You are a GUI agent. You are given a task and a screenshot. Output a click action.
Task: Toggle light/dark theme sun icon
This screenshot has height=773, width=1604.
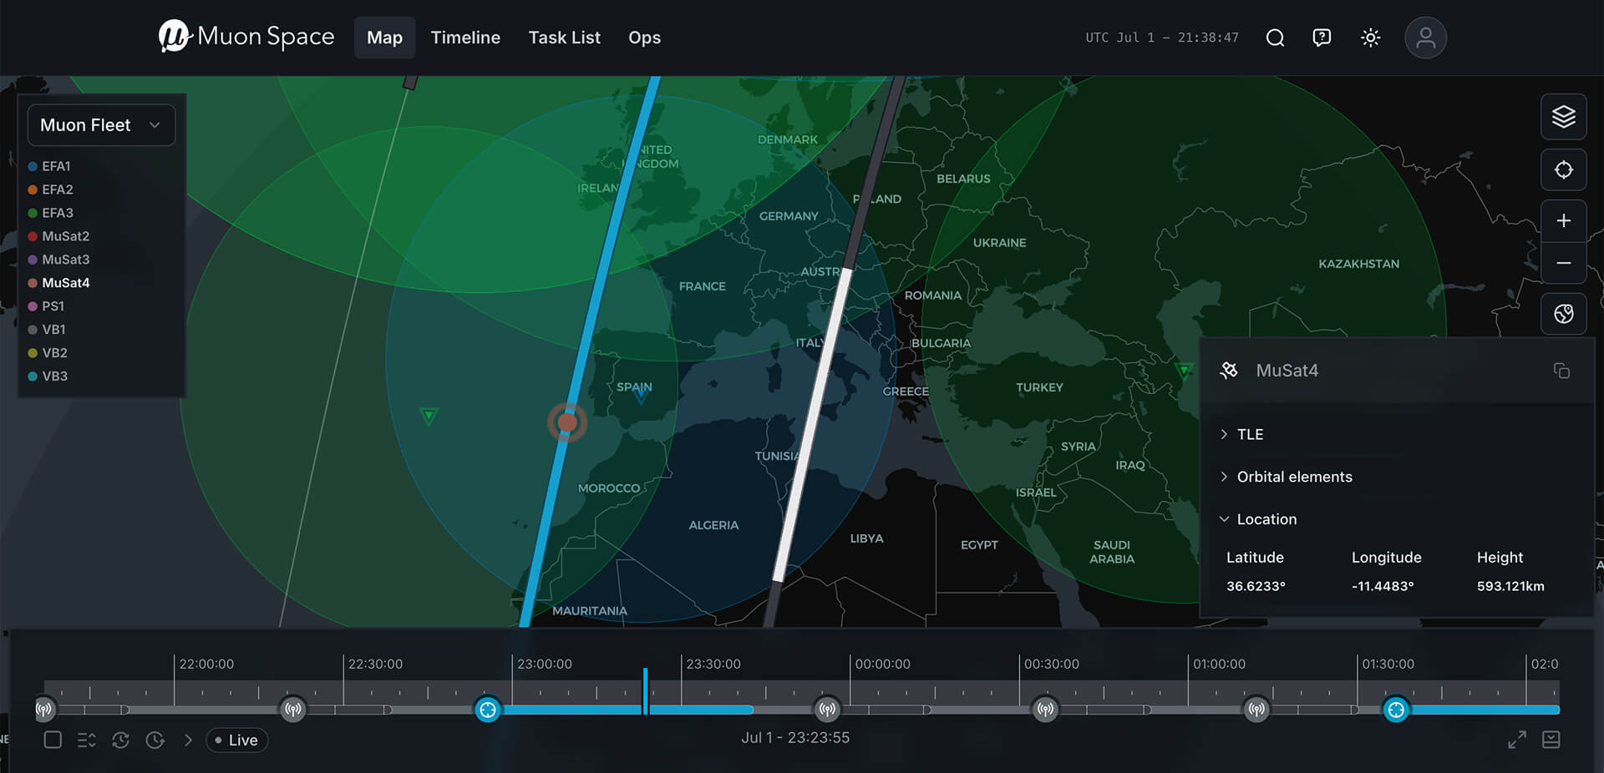(x=1370, y=38)
